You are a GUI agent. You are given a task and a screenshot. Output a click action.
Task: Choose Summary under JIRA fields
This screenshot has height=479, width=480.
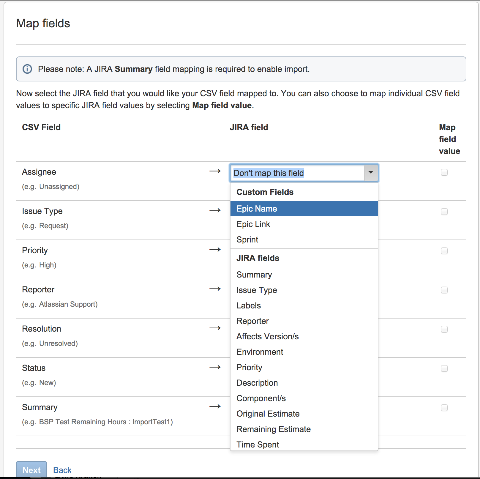pos(304,275)
